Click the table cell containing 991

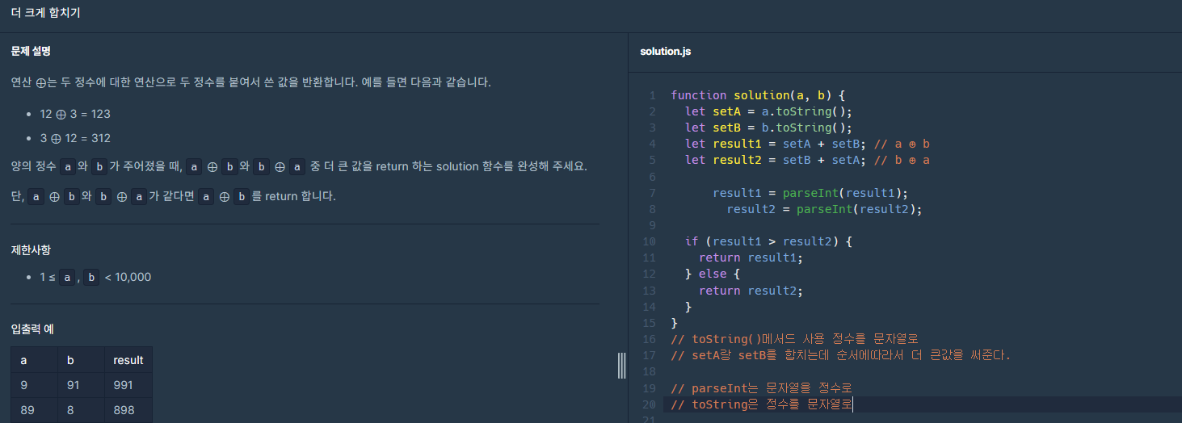pos(128,386)
